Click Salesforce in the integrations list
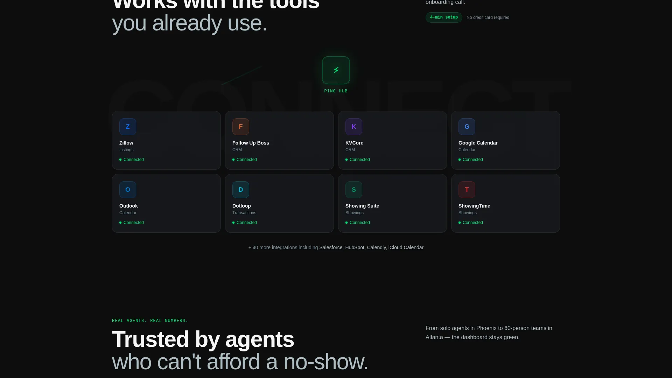The height and width of the screenshot is (378, 672). (x=331, y=247)
